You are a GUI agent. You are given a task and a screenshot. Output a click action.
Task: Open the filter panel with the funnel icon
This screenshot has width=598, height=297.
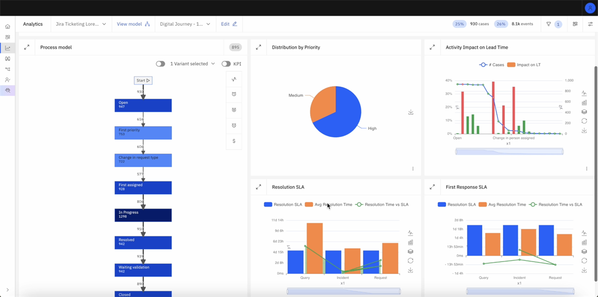coord(548,24)
